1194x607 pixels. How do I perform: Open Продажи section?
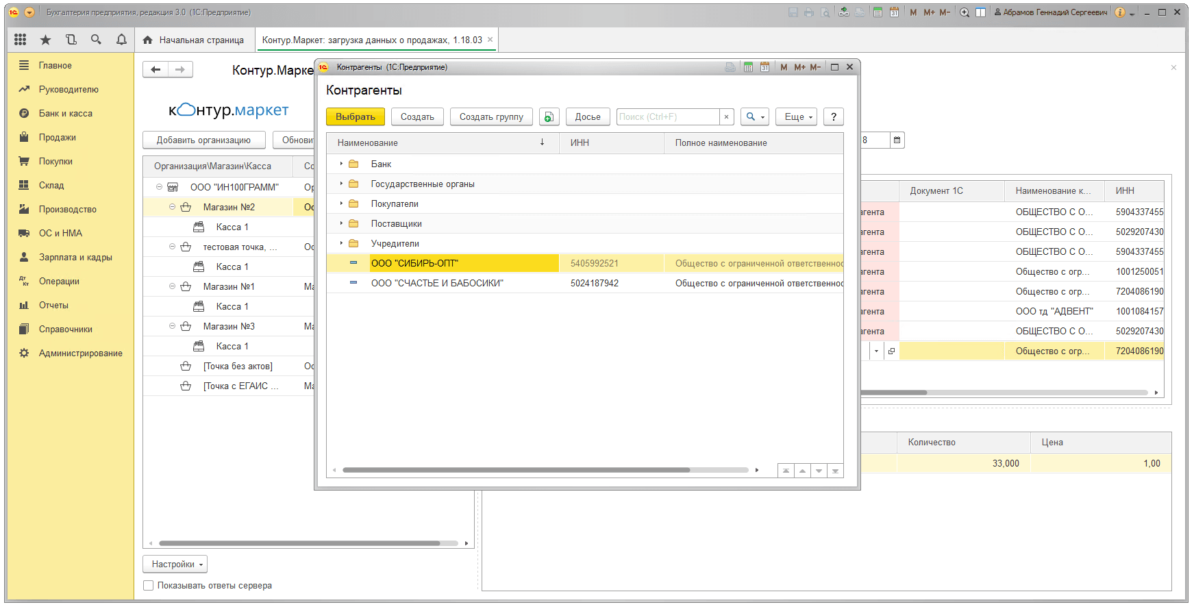click(x=58, y=138)
